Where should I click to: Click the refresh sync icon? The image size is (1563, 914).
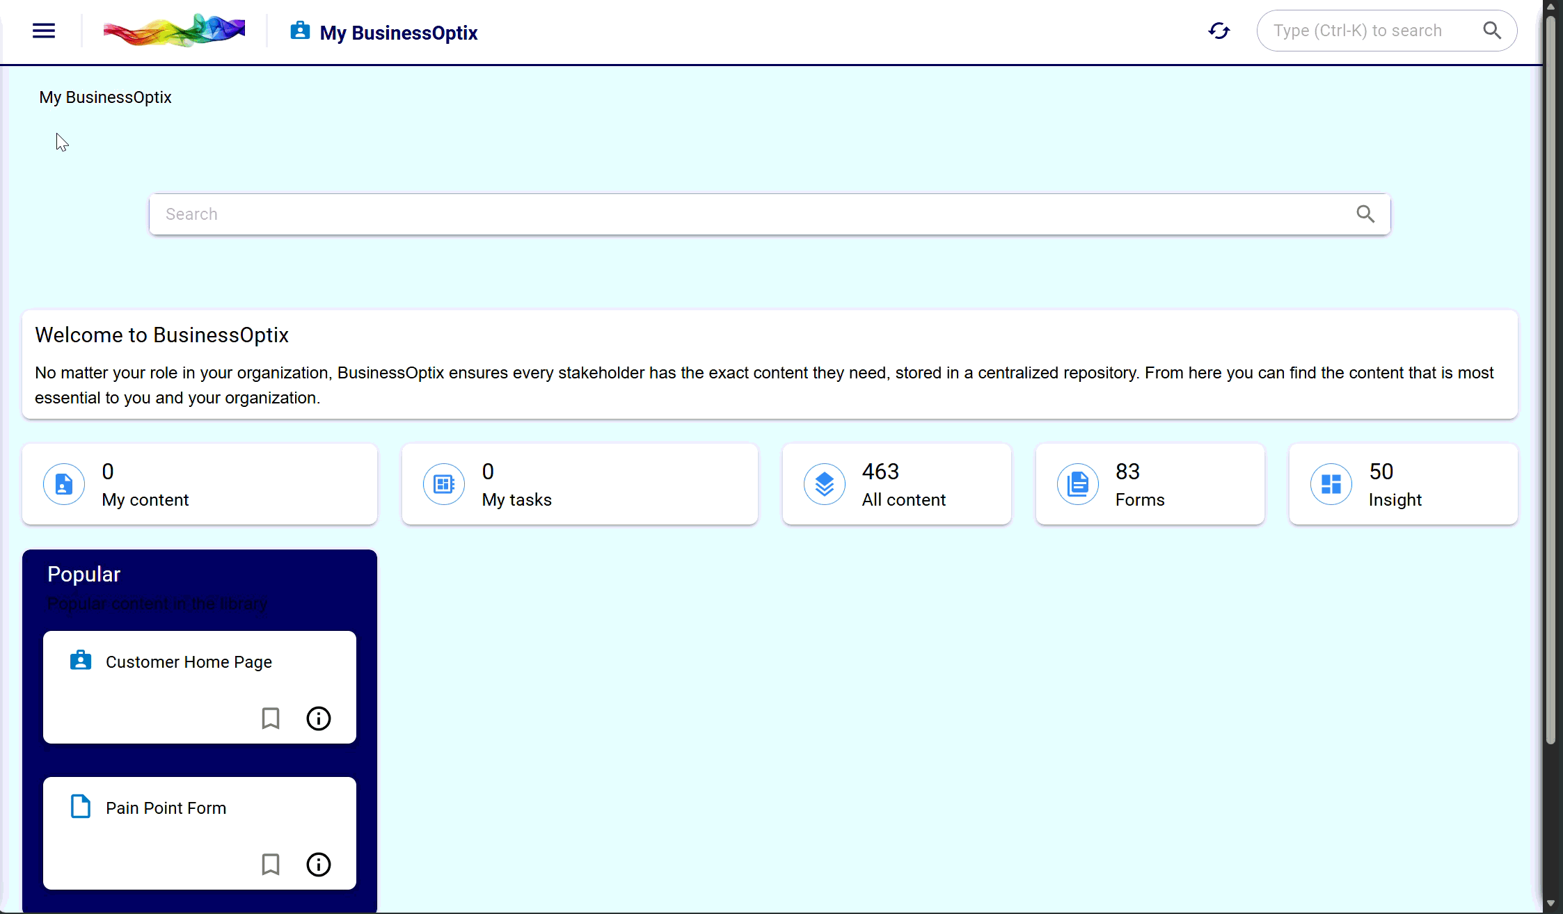tap(1219, 31)
